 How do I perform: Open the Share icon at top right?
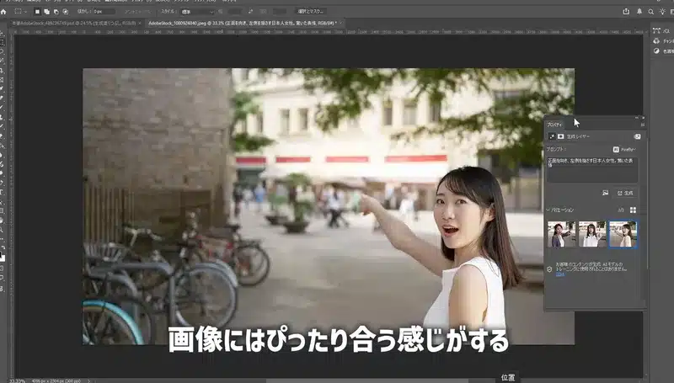[626, 11]
